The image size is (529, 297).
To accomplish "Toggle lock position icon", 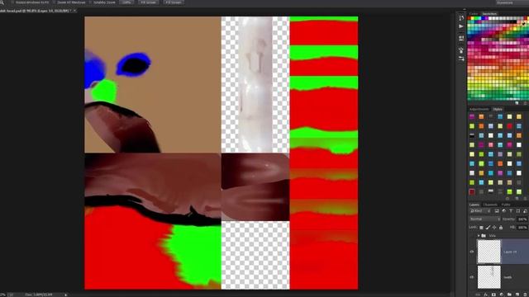I will point(494,228).
